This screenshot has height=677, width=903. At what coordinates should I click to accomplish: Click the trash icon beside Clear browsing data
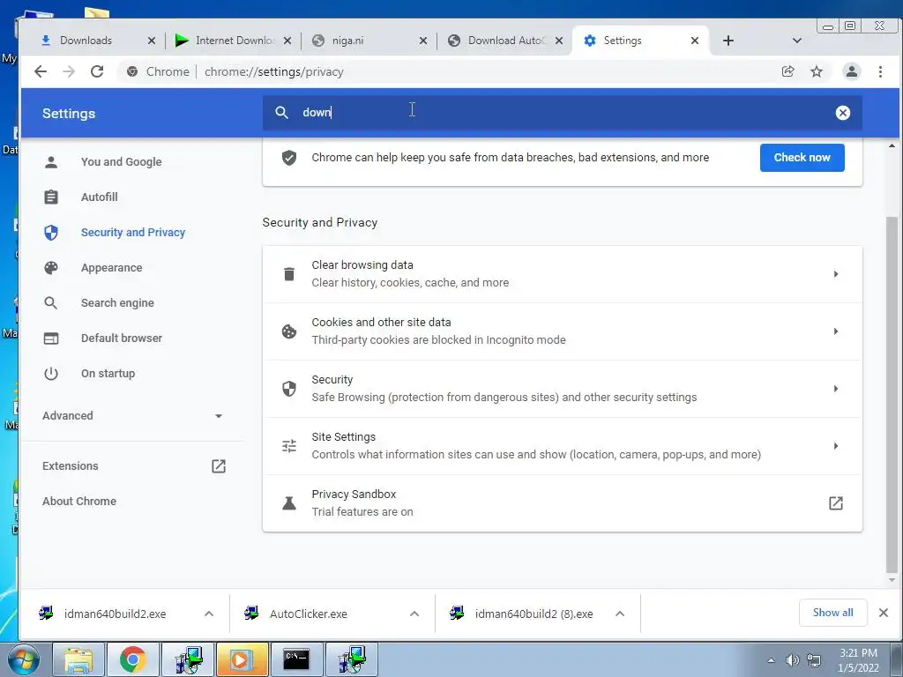tap(289, 274)
